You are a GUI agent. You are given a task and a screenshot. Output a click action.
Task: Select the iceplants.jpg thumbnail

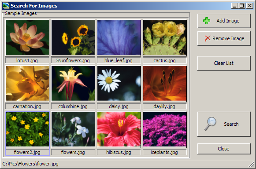click(x=165, y=129)
